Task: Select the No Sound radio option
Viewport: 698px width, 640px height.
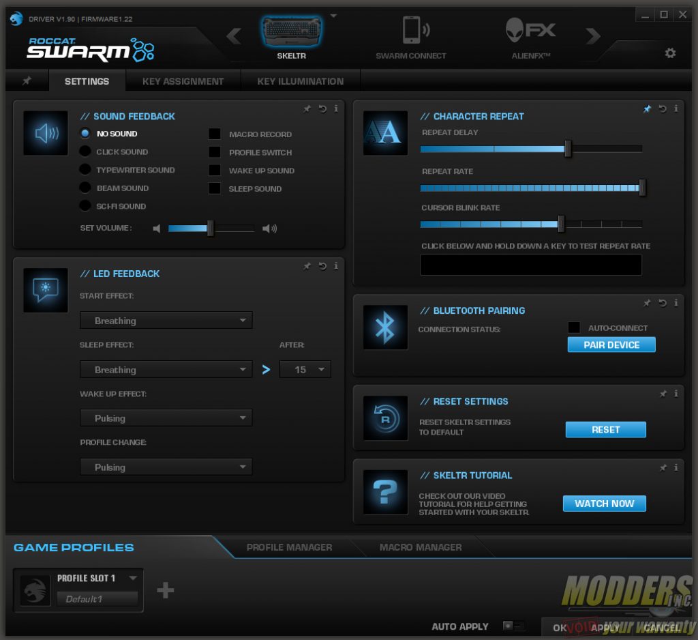Action: click(85, 133)
